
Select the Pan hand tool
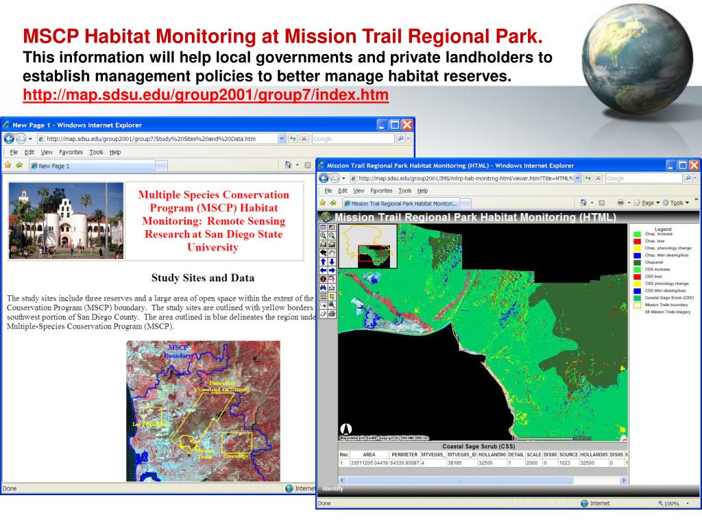[332, 253]
